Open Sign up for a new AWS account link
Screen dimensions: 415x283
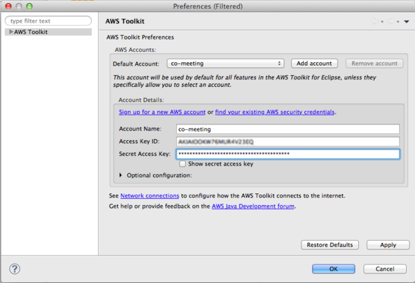pos(162,112)
